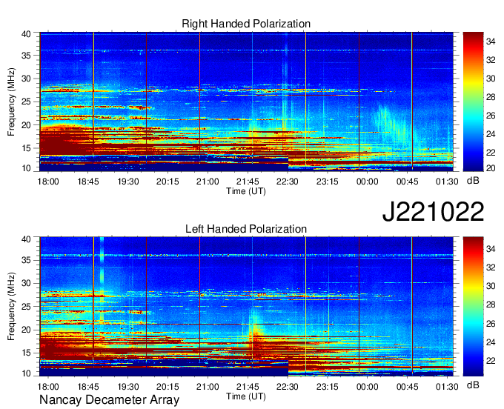The width and height of the screenshot is (504, 409).
Task: Click 30 value on right-handed colorbar scale
Action: (x=491, y=79)
